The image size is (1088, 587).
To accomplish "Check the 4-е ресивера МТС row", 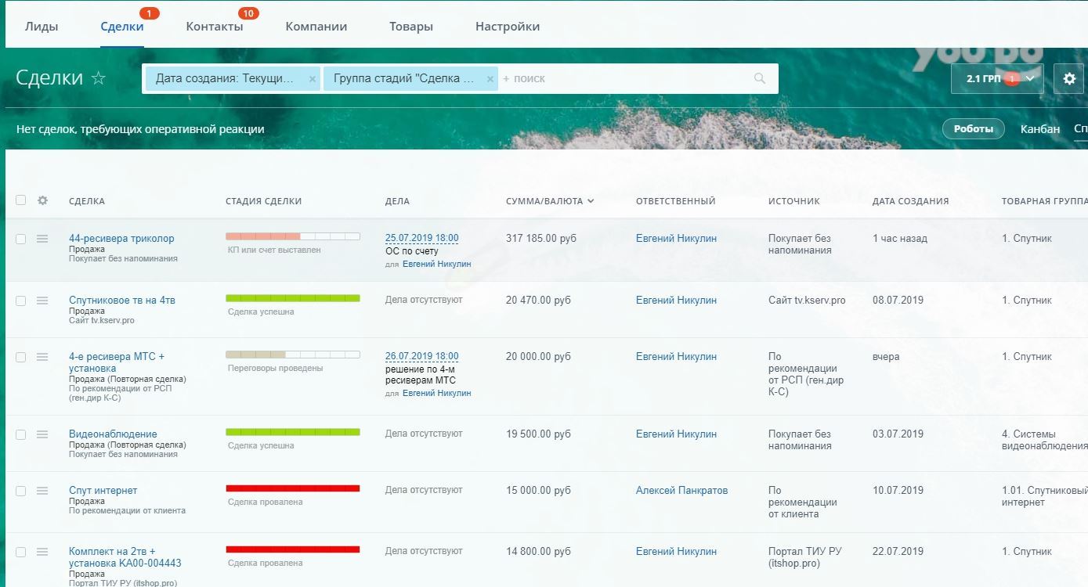I will (x=20, y=357).
